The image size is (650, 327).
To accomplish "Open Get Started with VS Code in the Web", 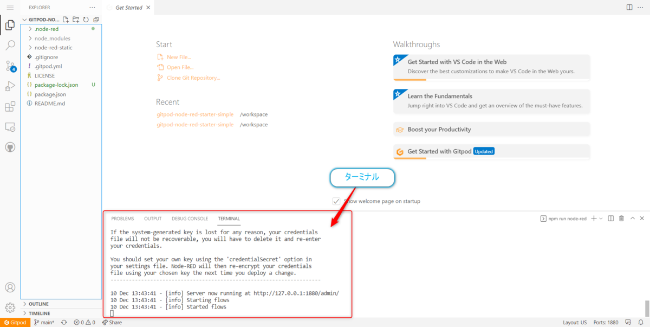I will 491,67.
